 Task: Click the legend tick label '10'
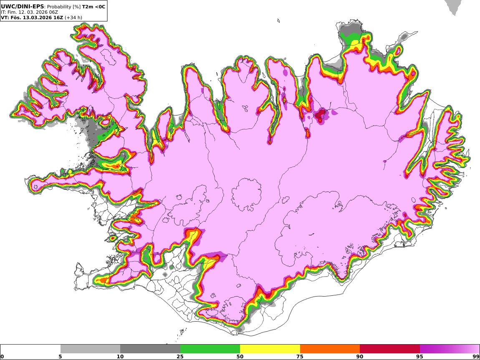120,357
